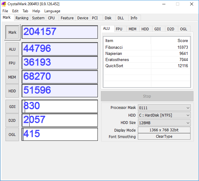The width and height of the screenshot is (199, 181).
Task: Open the File menu
Action: [x=5, y=11]
